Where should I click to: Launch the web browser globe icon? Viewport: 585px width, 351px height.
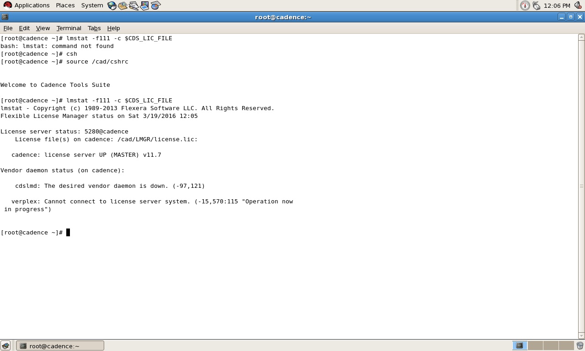tap(112, 5)
